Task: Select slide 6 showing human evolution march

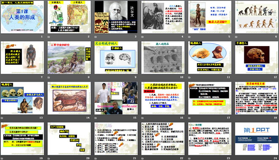Action: [x=257, y=17]
